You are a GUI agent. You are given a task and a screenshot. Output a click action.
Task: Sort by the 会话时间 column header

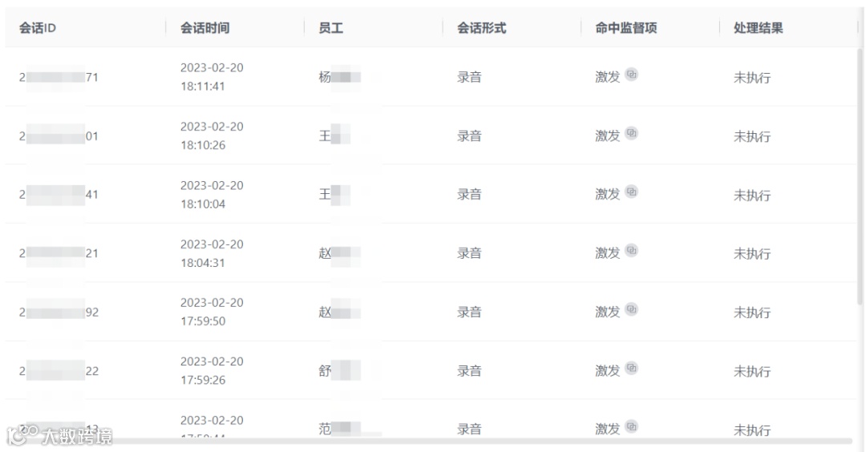[204, 28]
